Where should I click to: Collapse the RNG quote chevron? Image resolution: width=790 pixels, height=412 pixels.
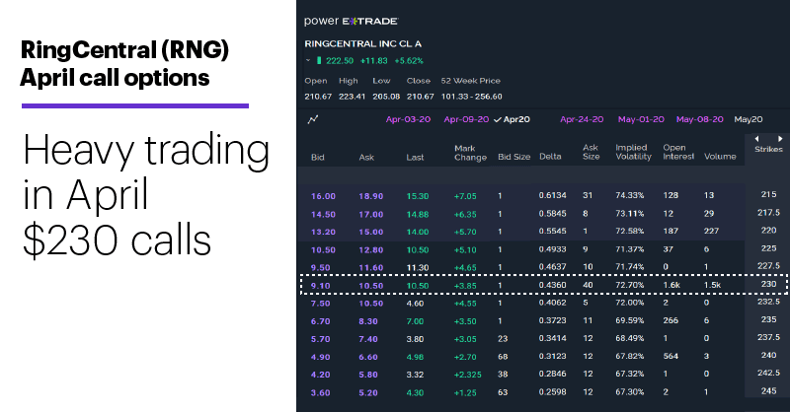pyautogui.click(x=308, y=61)
